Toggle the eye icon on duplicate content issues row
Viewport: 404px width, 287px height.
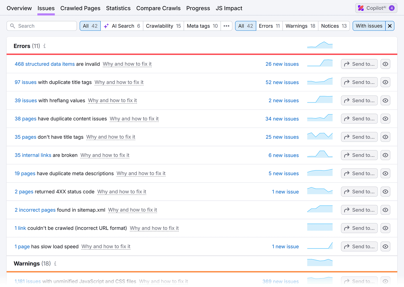(x=385, y=119)
